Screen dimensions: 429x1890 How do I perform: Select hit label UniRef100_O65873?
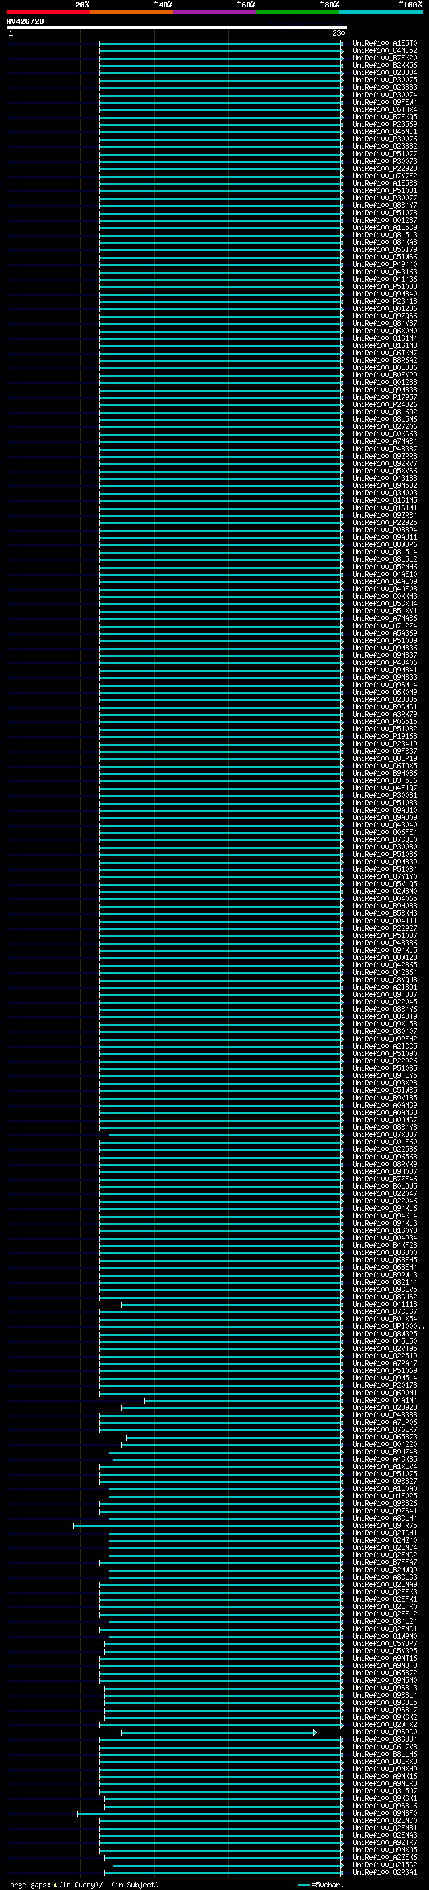[384, 1437]
